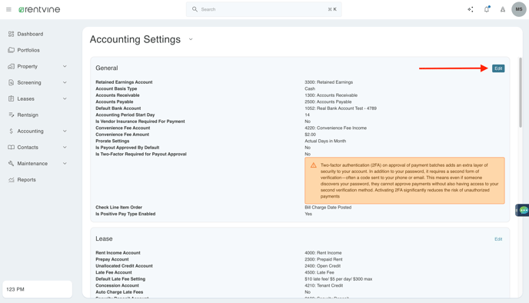The height and width of the screenshot is (303, 529).
Task: Click '1300: Accounts Receivable' value
Action: click(x=331, y=95)
